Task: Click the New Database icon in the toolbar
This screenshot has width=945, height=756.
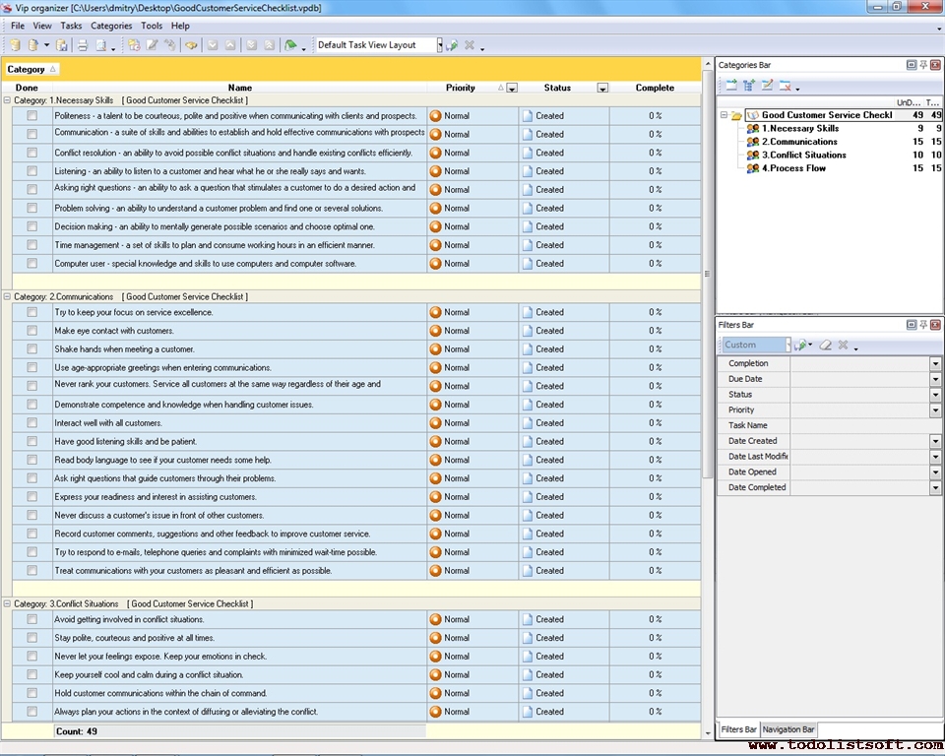Action: pos(15,45)
